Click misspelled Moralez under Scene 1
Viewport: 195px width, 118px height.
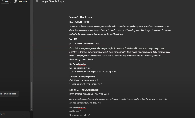[x=82, y=64]
